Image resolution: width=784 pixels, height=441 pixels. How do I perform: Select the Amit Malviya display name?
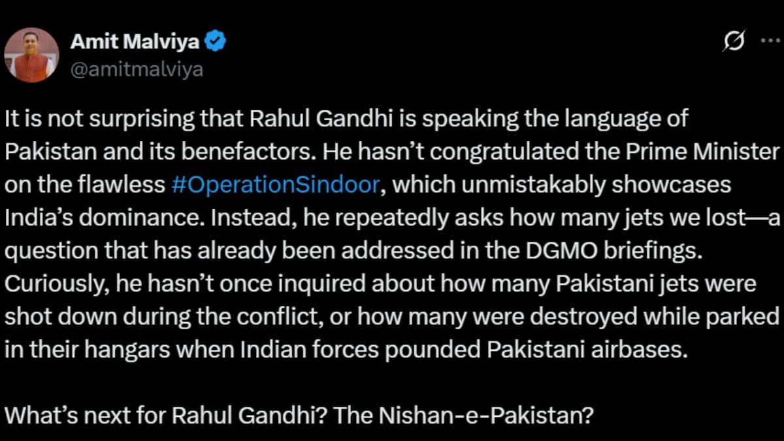click(134, 41)
